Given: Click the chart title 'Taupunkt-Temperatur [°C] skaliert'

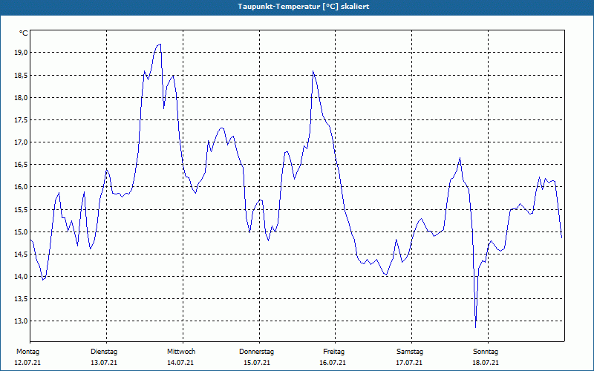Looking at the screenshot, I should tap(304, 7).
